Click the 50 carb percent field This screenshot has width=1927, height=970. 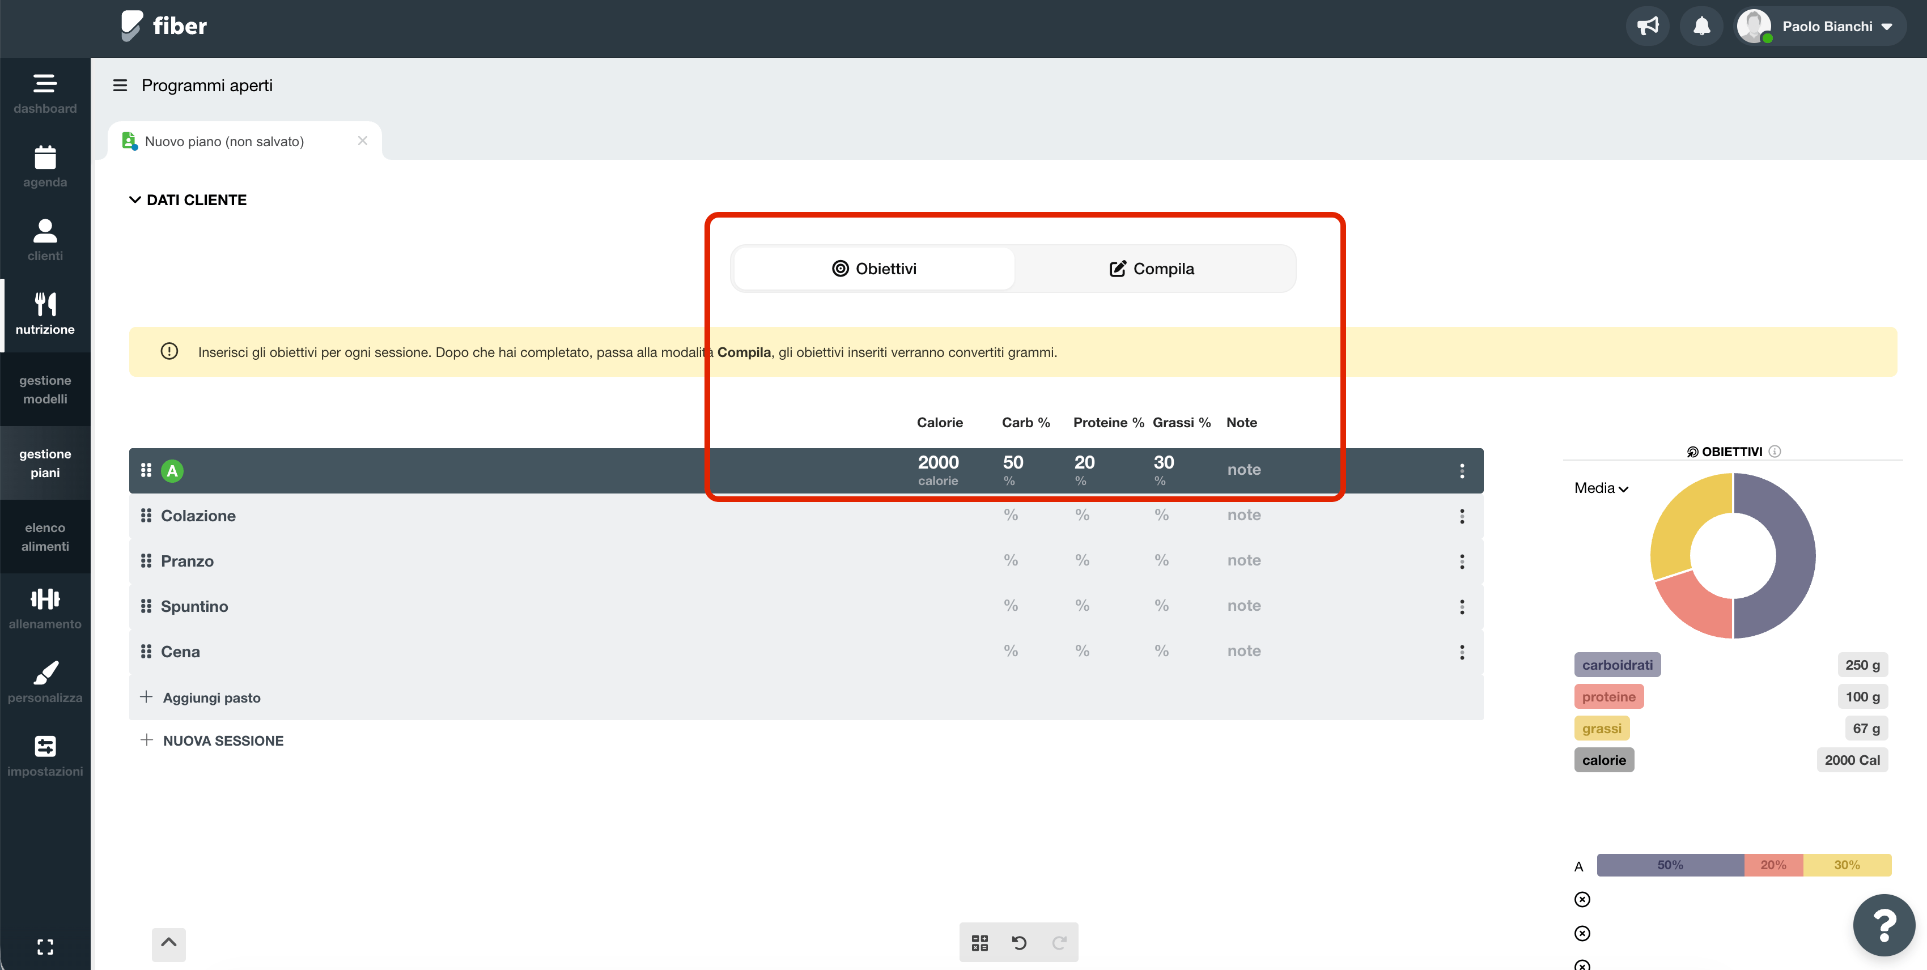(x=1013, y=470)
